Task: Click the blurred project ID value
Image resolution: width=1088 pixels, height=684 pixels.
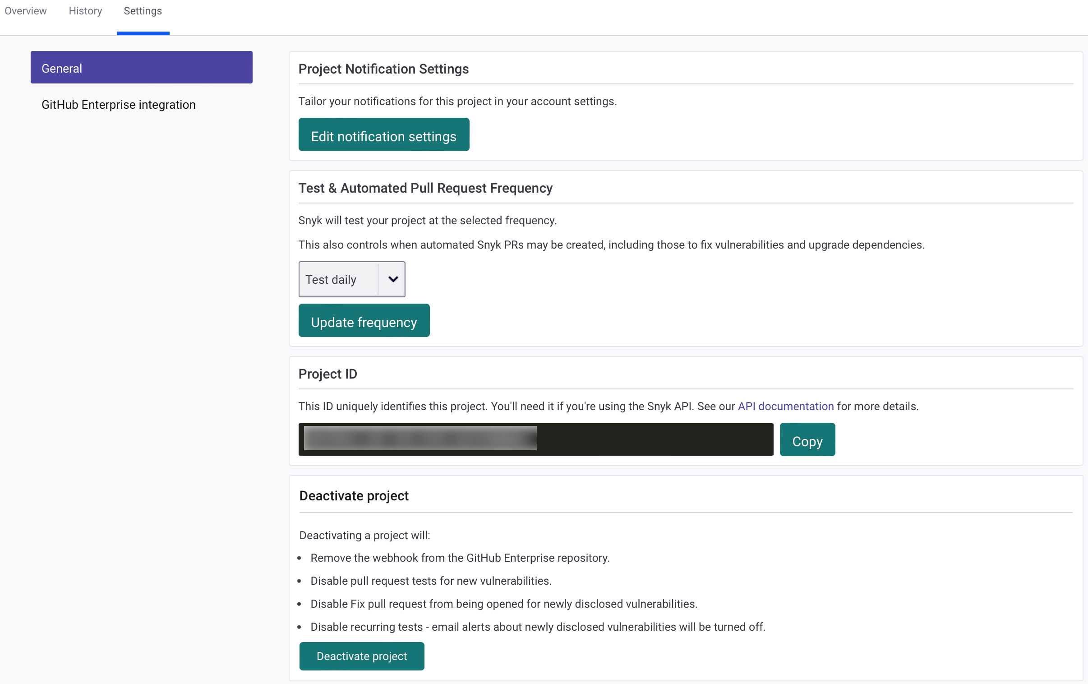Action: click(420, 439)
